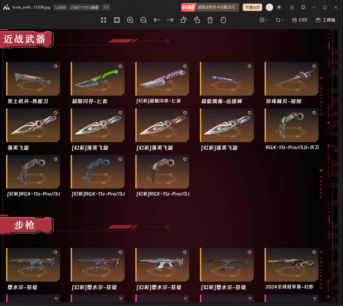Click the 开通会员 membership button
The height and width of the screenshot is (306, 343).
pyautogui.click(x=252, y=7)
